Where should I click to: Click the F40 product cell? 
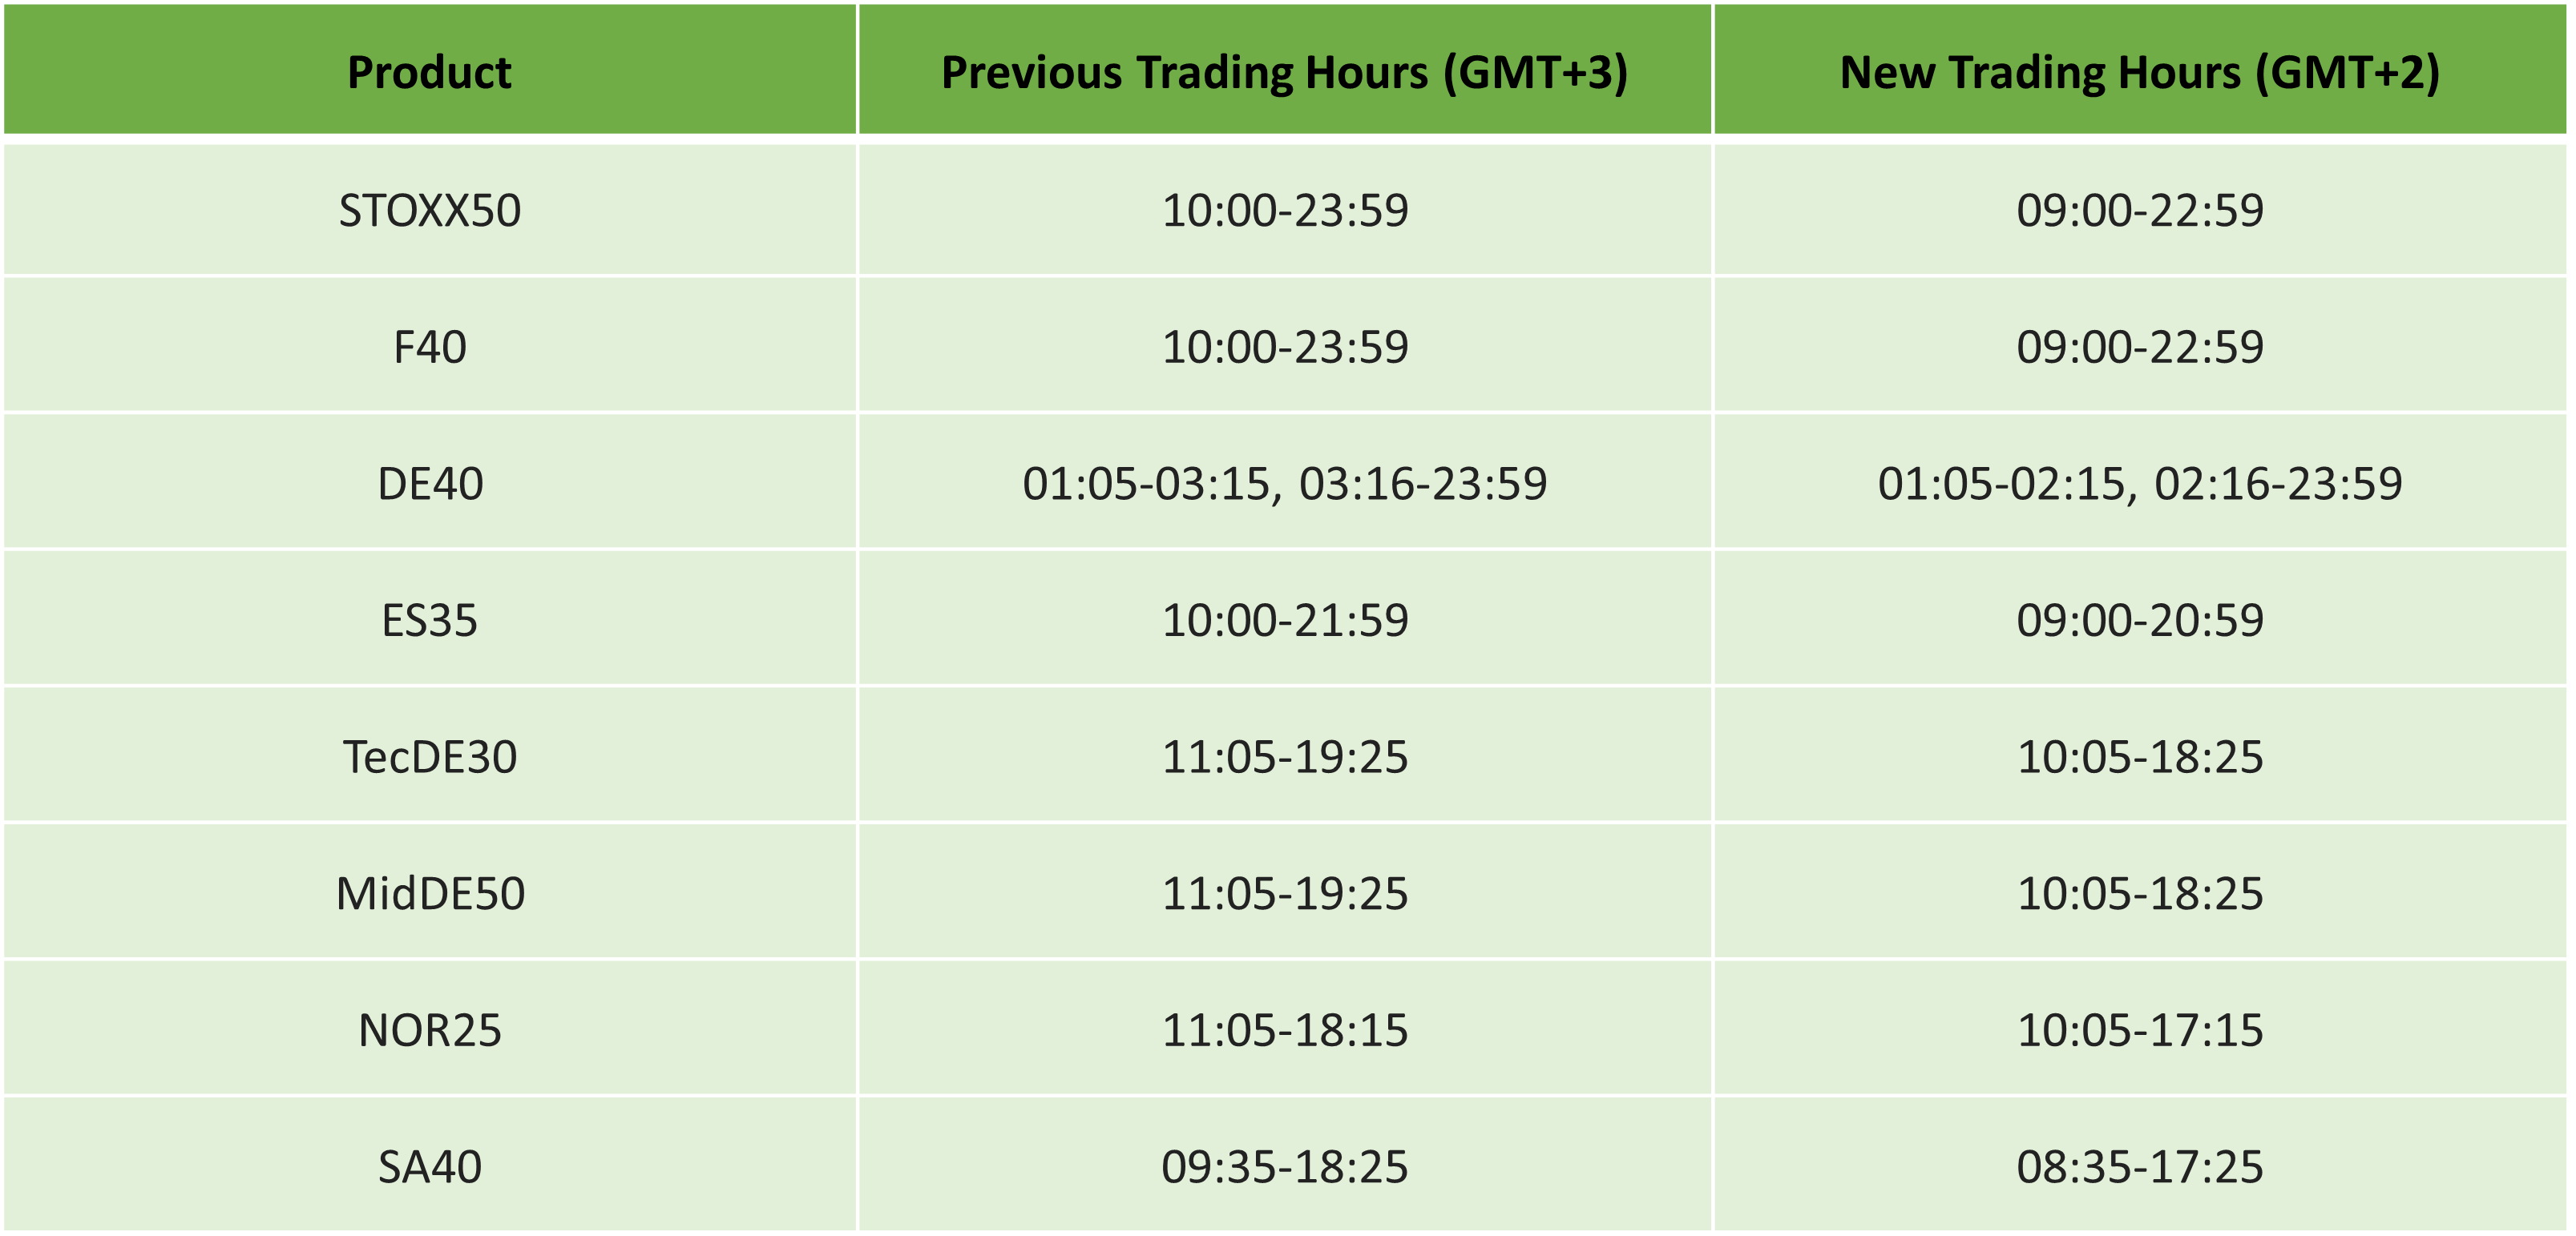429,347
